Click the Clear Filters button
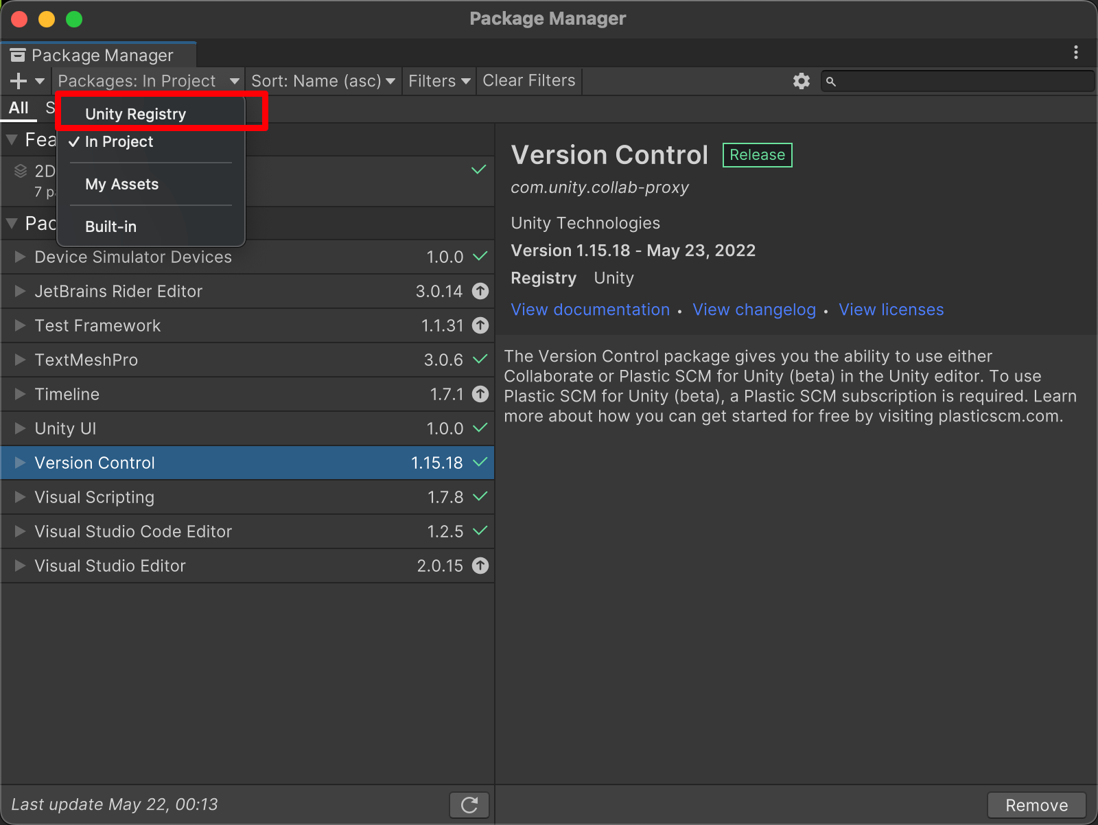The width and height of the screenshot is (1098, 825). pos(529,81)
